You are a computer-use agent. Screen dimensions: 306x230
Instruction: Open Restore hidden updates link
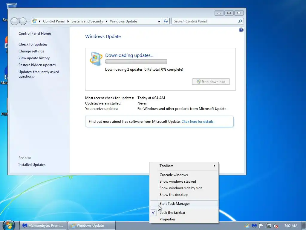[x=37, y=65]
